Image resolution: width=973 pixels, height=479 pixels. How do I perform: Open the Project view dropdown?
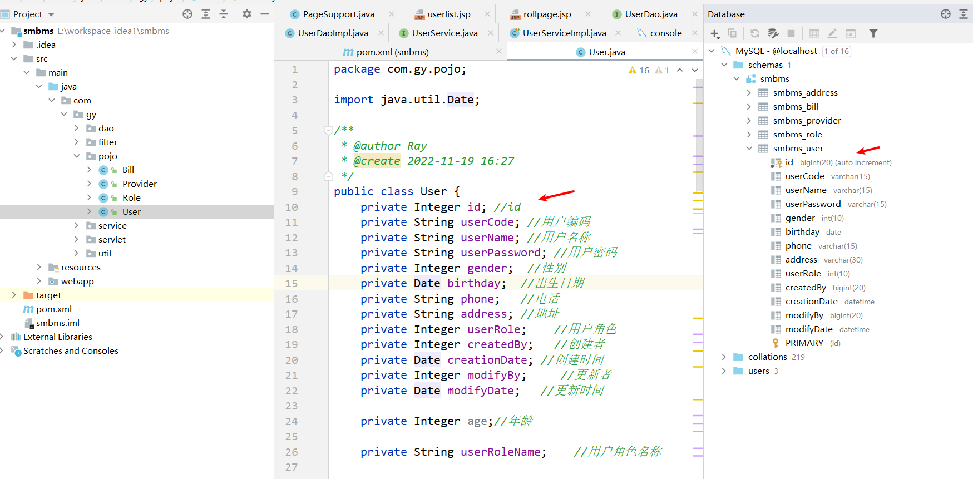point(52,14)
